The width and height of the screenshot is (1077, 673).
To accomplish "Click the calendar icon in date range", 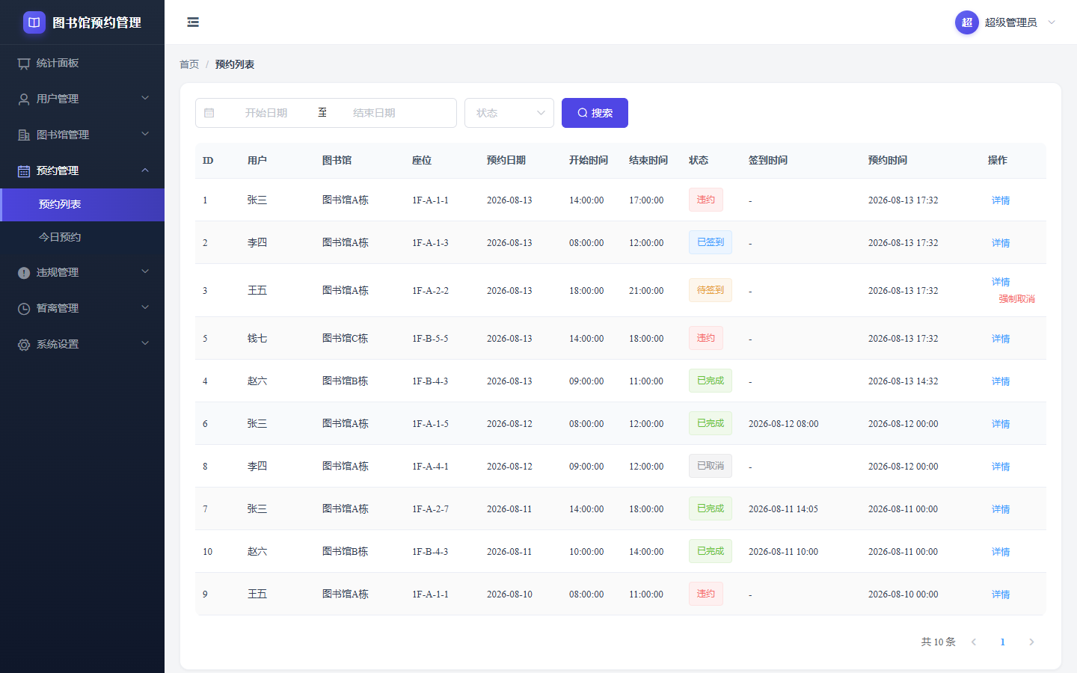I will [209, 113].
